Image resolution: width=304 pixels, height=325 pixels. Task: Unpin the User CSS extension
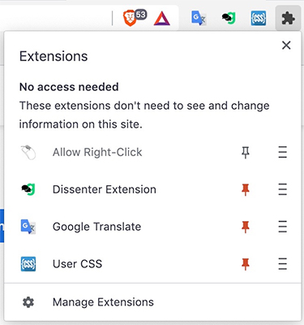246,264
